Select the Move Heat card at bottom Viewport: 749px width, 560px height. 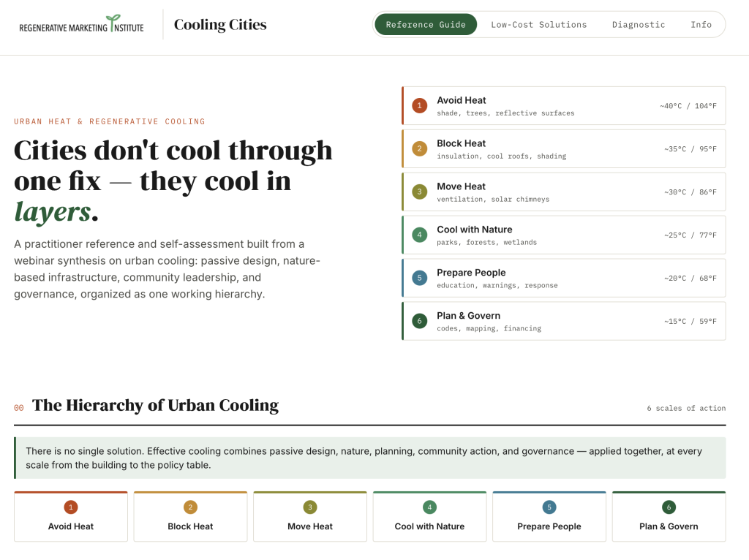[310, 517]
